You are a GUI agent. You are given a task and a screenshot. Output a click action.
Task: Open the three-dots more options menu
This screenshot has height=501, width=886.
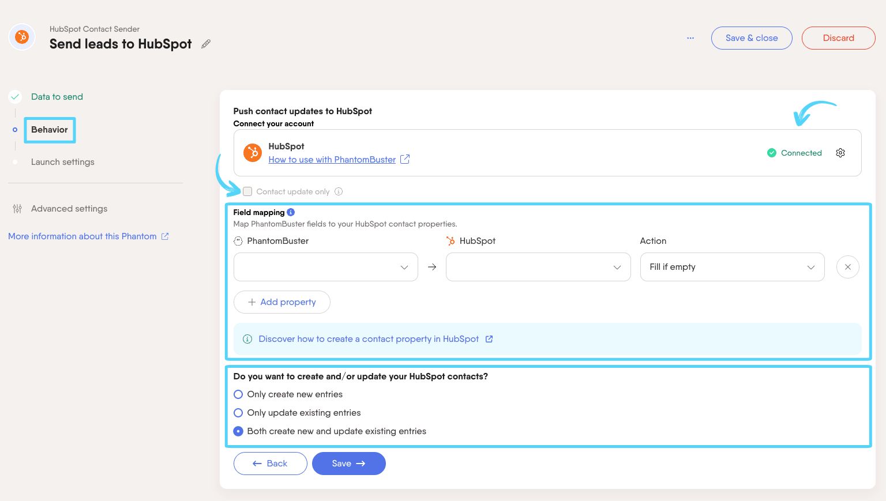point(690,38)
